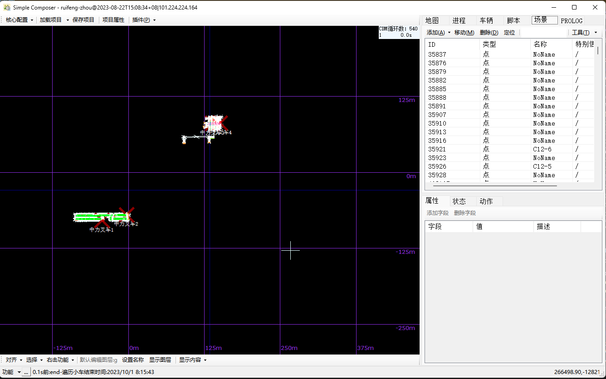Switch to the 车辆 tab
The image size is (606, 379).
486,20
